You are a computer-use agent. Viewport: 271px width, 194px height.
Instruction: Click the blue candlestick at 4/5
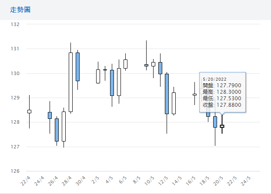click(x=112, y=82)
